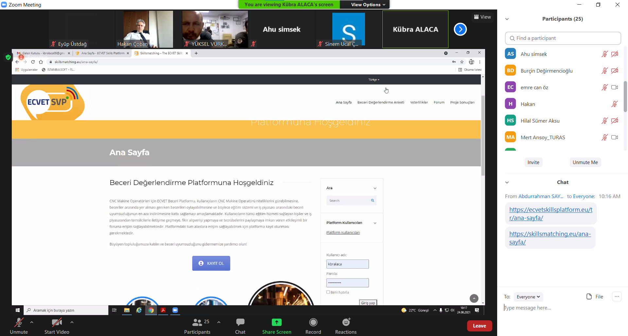Viewport: 628px width, 336px height.
Task: Open Chat from the meeting toolbar
Action: point(240,323)
